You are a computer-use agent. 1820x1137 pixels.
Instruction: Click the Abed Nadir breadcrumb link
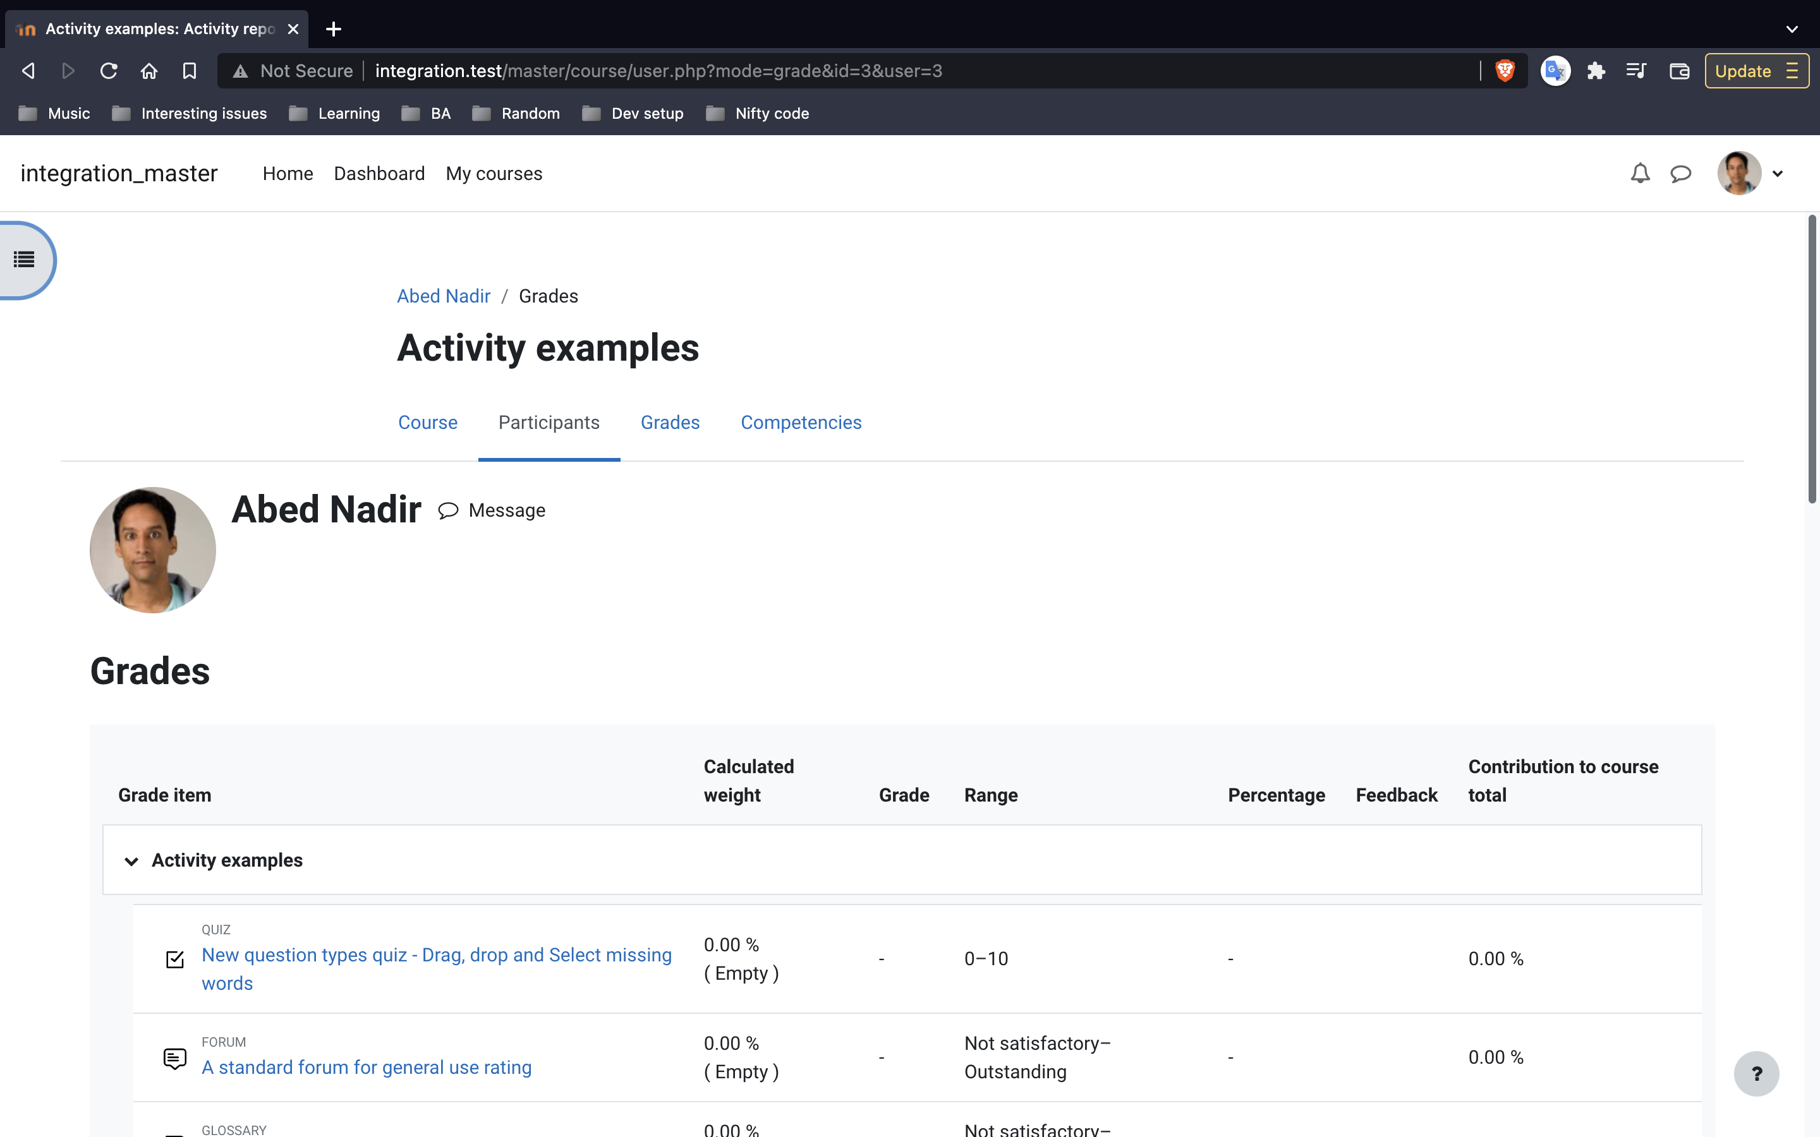pos(444,296)
